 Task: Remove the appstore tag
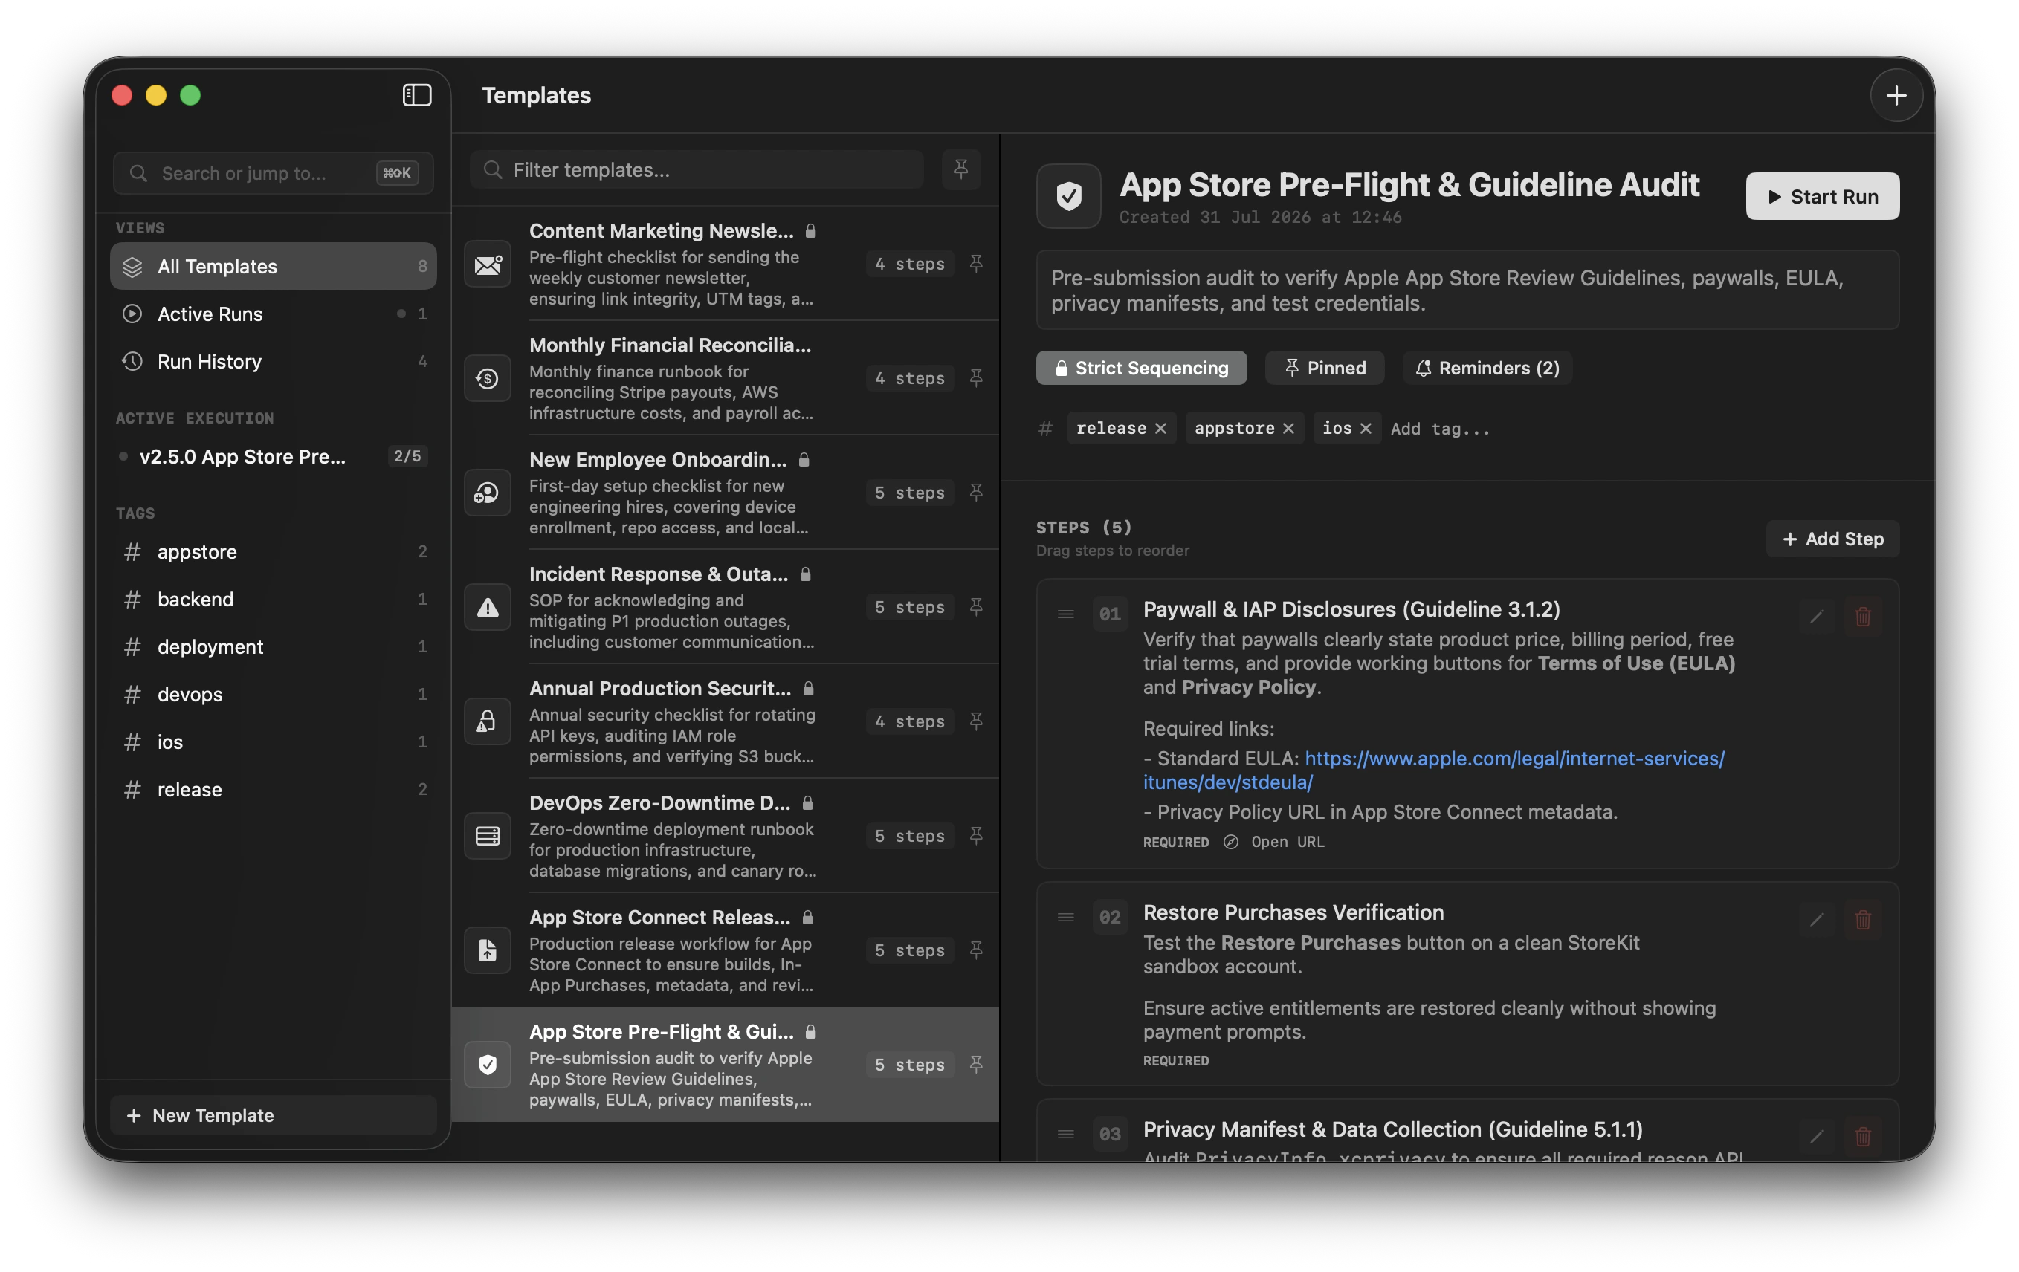click(1288, 429)
